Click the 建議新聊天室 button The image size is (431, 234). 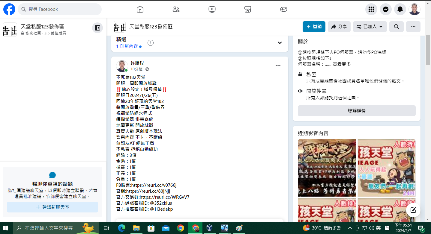[52, 207]
